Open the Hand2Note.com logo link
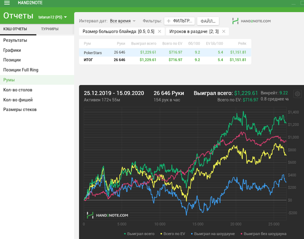The height and width of the screenshot is (239, 304). [x=251, y=21]
